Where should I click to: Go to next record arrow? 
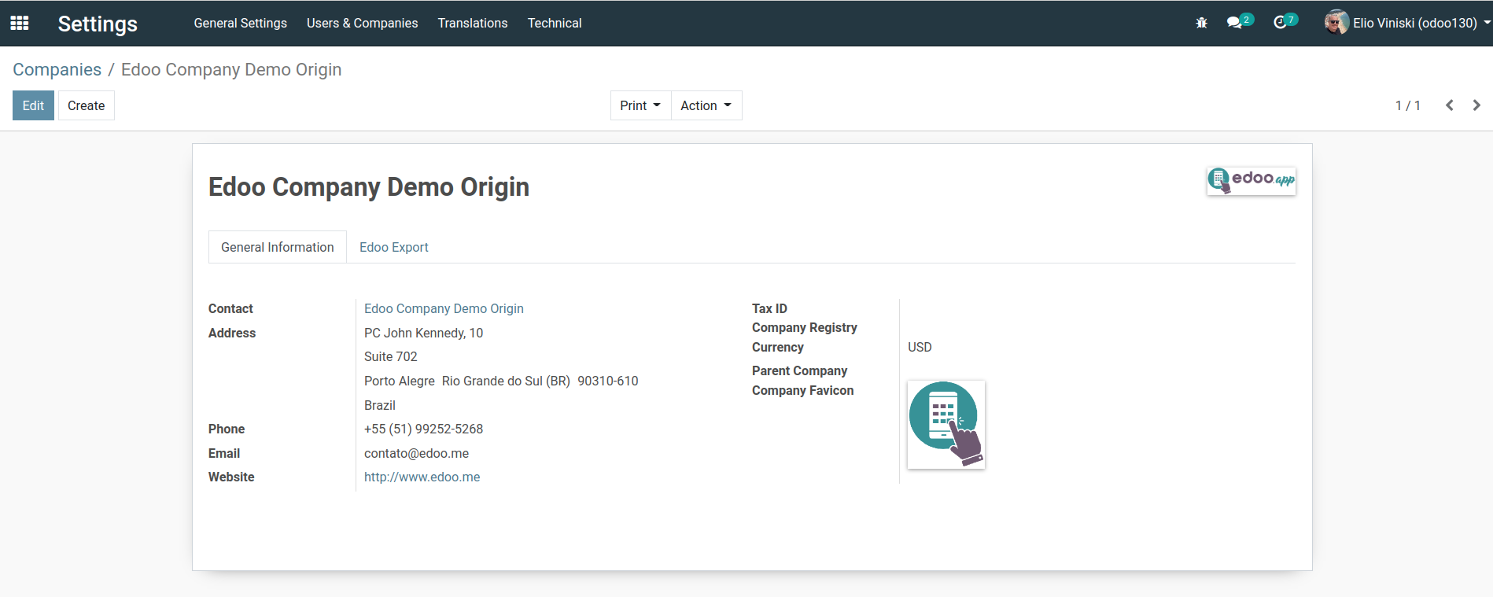(x=1476, y=105)
